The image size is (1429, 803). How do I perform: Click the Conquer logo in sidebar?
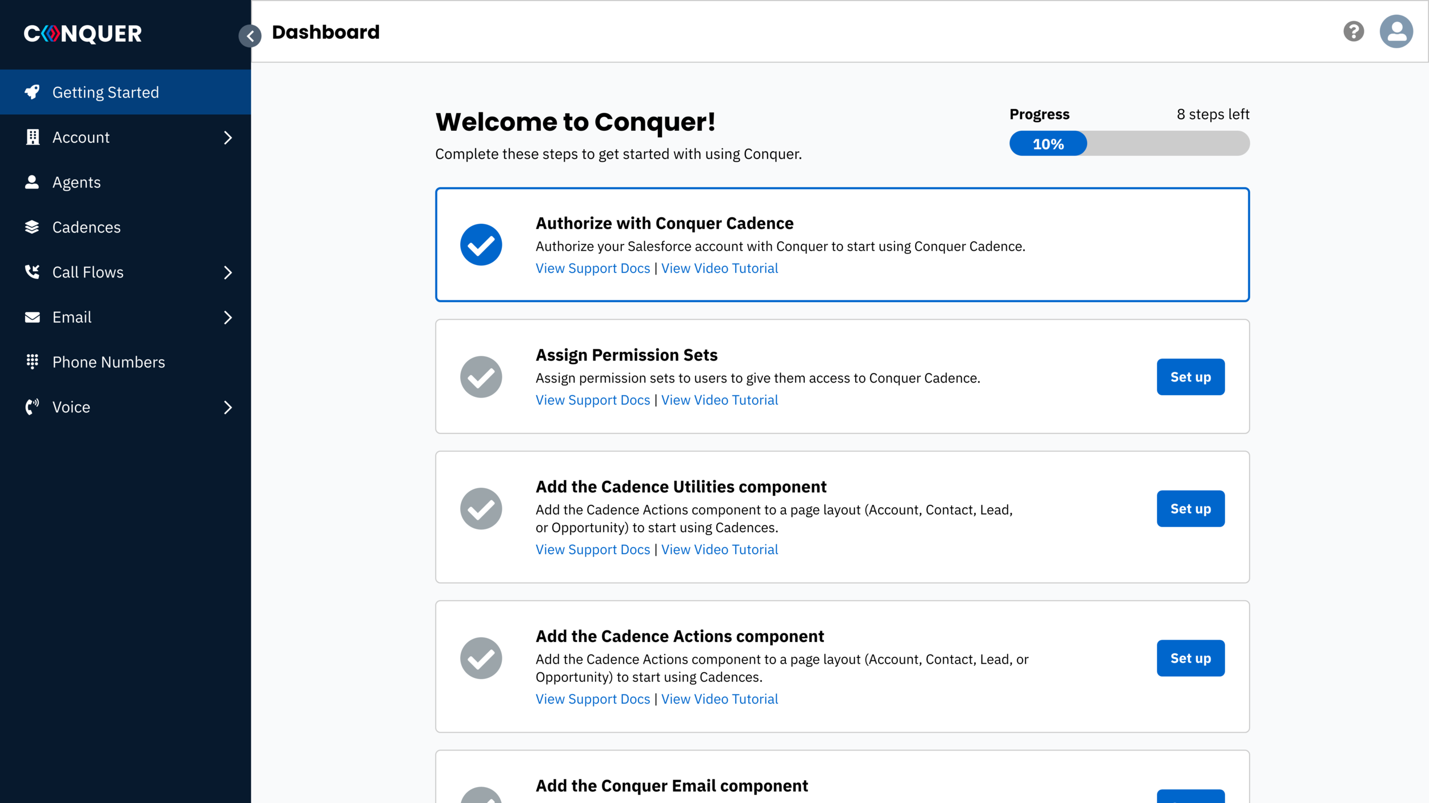[x=83, y=34]
